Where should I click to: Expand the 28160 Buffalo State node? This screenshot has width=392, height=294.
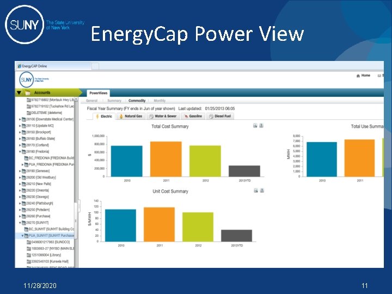click(x=20, y=139)
